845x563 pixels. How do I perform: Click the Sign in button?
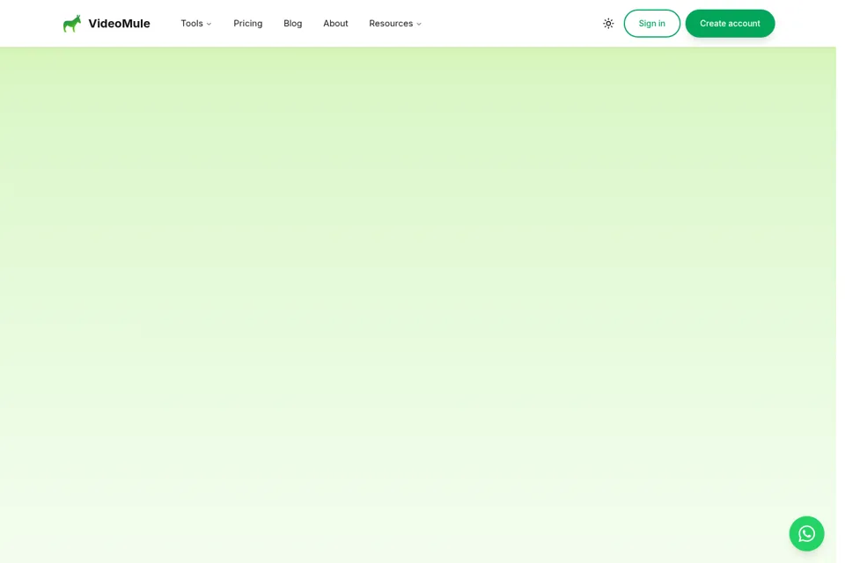pyautogui.click(x=651, y=23)
